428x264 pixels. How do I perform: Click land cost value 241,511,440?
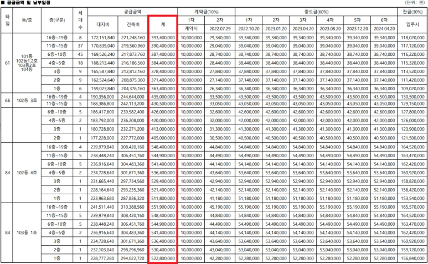pyautogui.click(x=102, y=207)
